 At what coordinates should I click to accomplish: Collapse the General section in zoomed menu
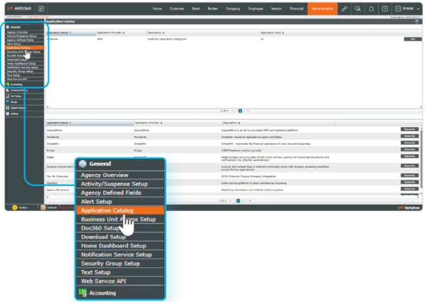100,163
